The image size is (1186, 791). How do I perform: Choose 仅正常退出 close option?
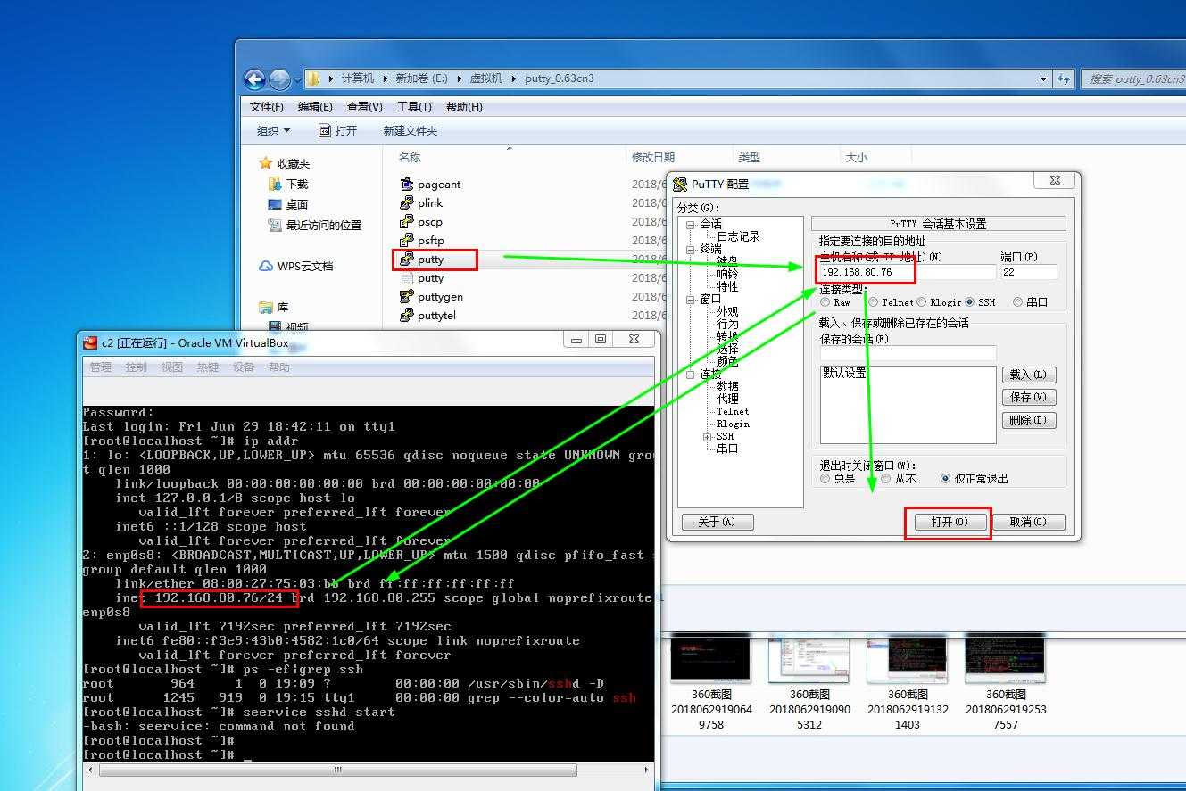coord(946,479)
